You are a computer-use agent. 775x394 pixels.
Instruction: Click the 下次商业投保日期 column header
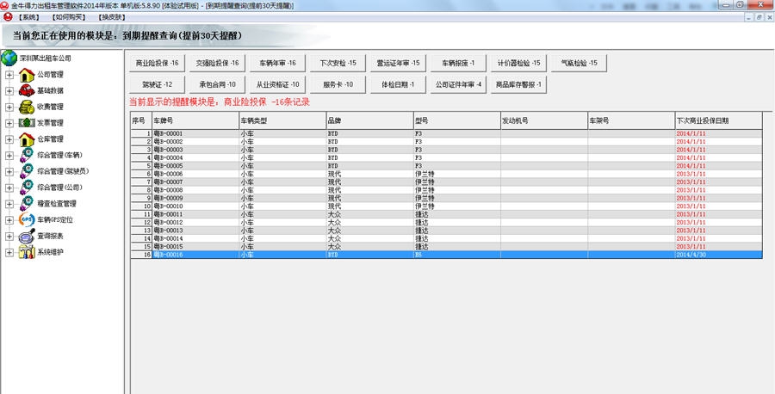pos(719,120)
